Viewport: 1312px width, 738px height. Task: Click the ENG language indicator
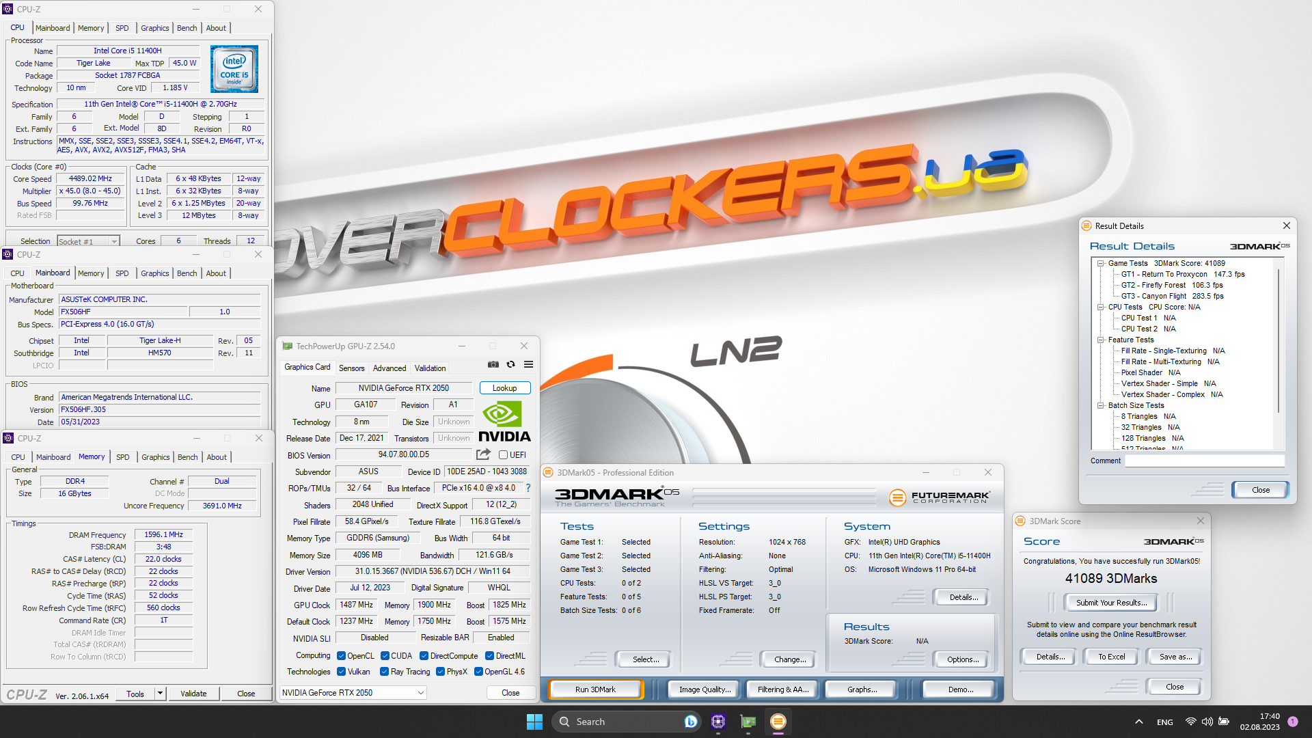pos(1165,722)
